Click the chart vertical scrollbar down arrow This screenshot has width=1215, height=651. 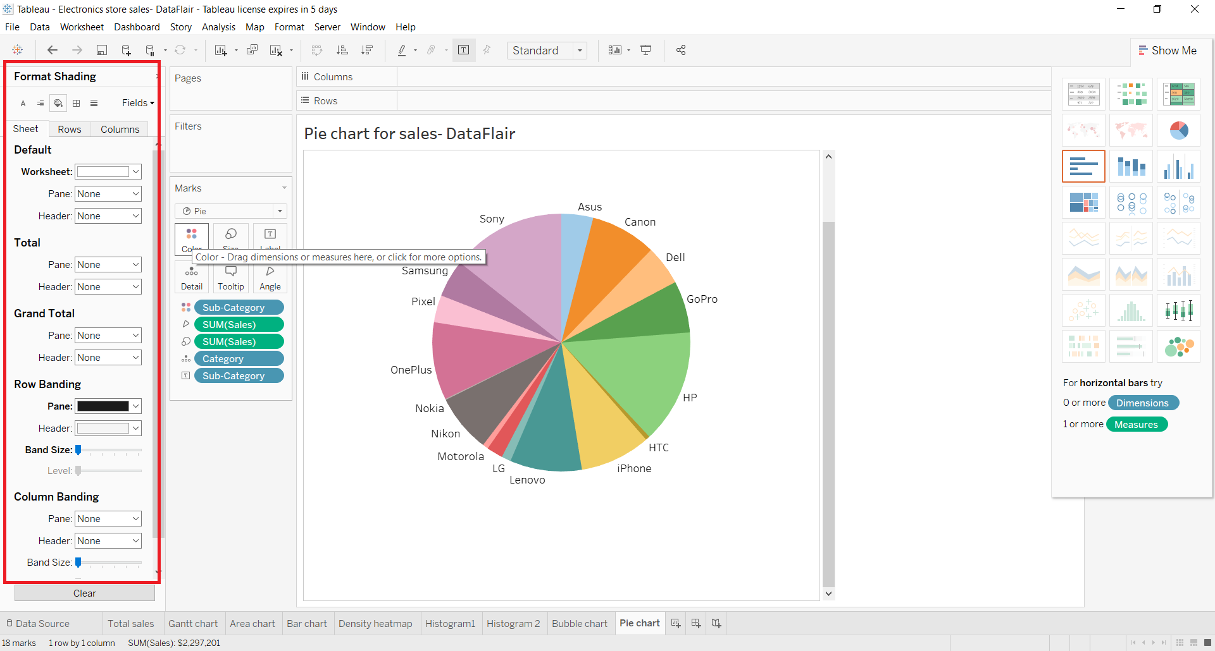pyautogui.click(x=828, y=593)
